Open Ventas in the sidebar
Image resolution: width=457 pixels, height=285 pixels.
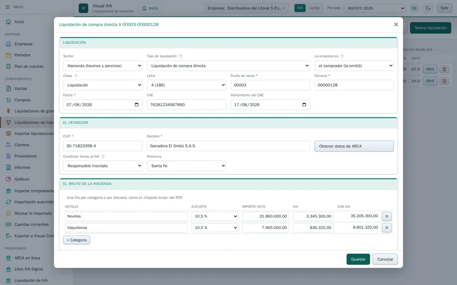20,88
